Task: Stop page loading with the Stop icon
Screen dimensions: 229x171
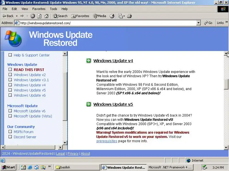Action: click(x=33, y=16)
